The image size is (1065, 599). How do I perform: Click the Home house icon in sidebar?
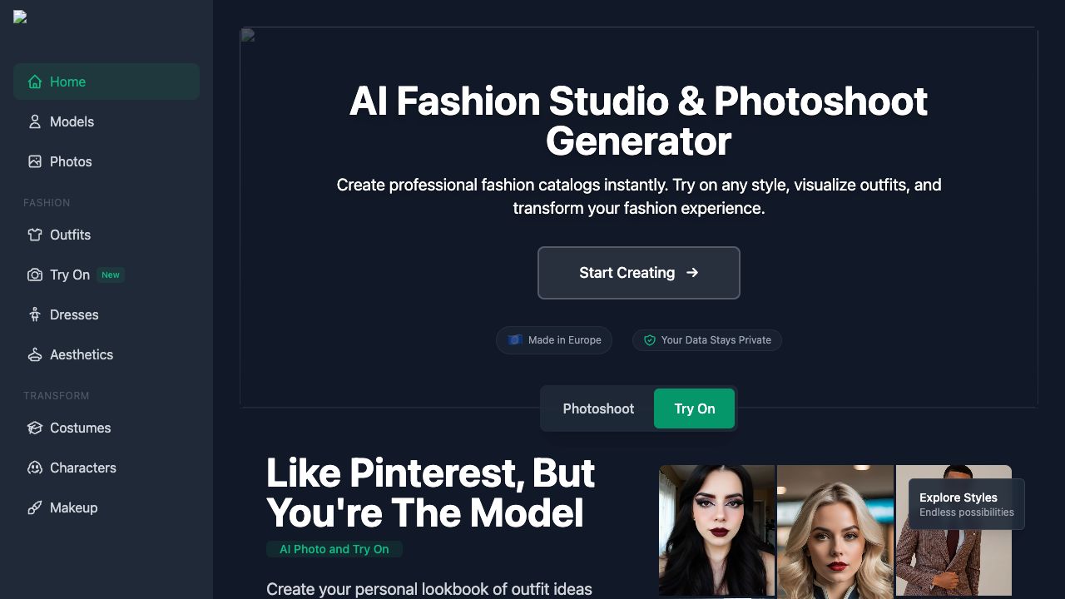pos(35,82)
